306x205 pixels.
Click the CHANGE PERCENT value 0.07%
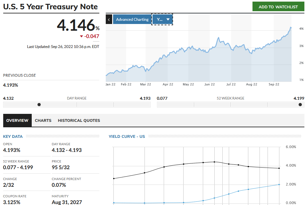click(59, 185)
